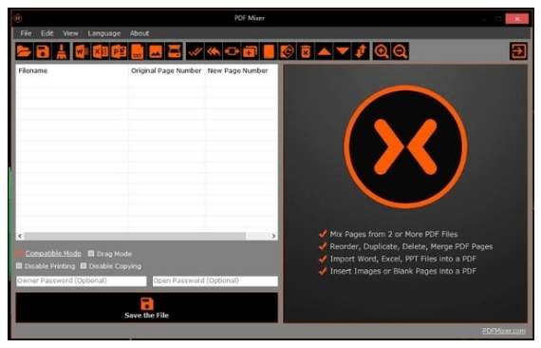541x348 pixels.
Task: Click the floppy disk save icon in toolbar
Action: point(43,51)
